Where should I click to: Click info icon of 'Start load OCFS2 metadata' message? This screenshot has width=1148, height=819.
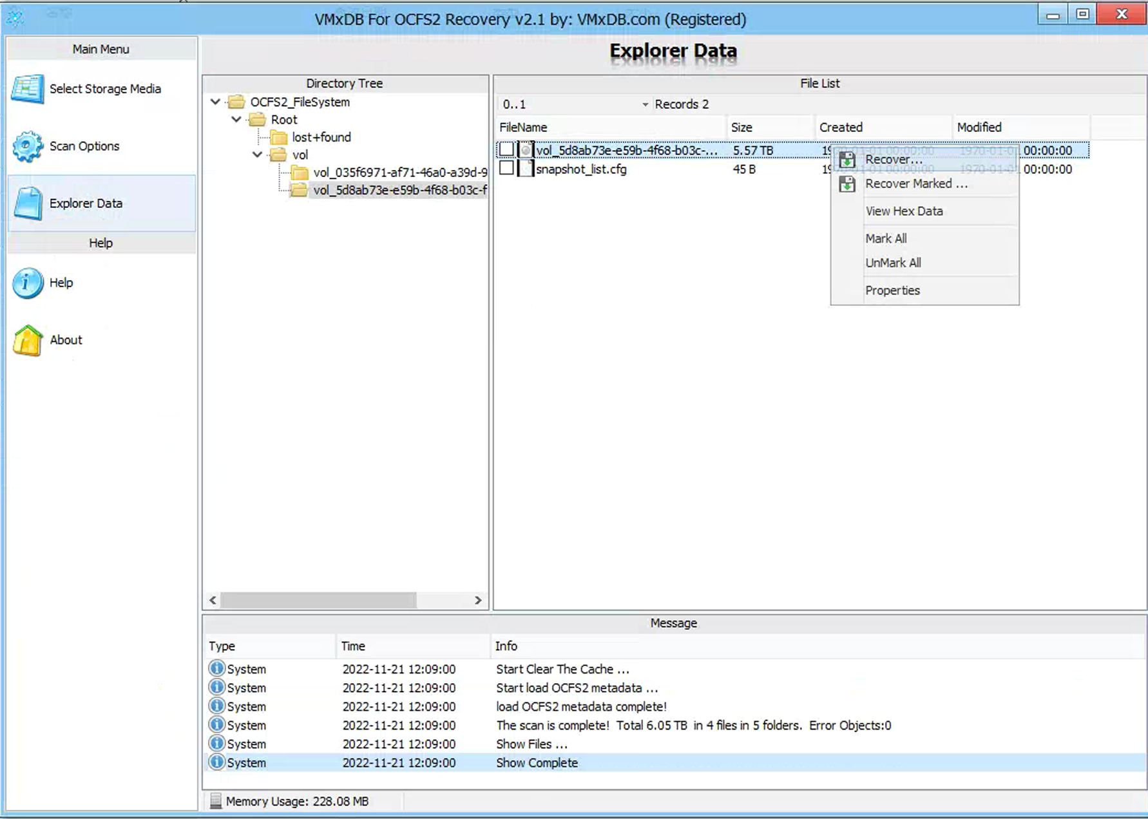[217, 687]
